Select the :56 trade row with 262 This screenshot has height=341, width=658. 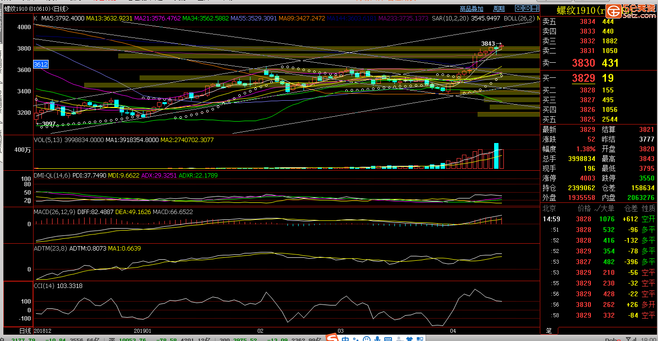pos(598,305)
